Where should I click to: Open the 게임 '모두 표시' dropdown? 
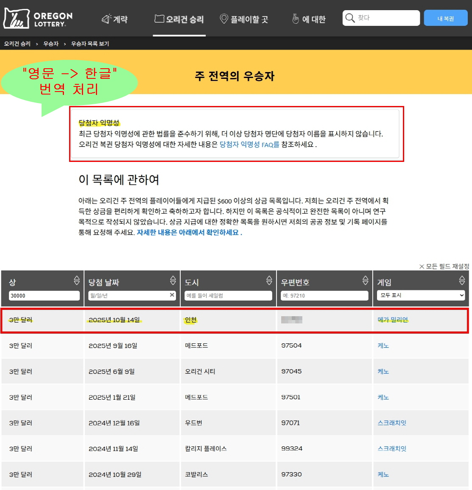(421, 295)
